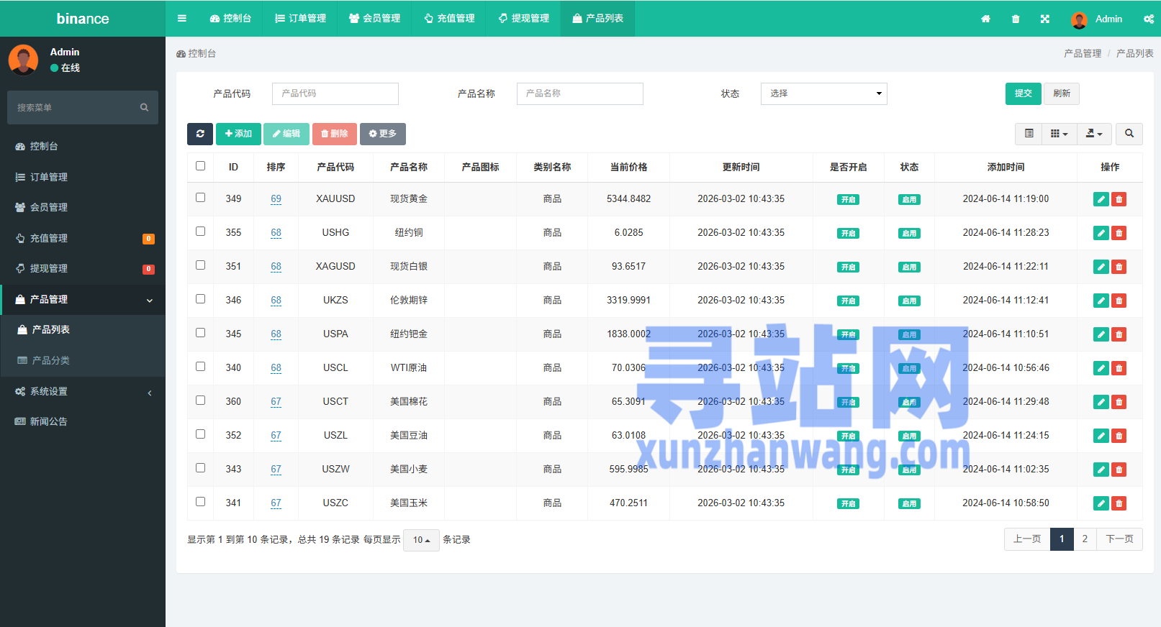This screenshot has height=627, width=1161.
Task: Open the 状态 select dropdown
Action: (823, 93)
